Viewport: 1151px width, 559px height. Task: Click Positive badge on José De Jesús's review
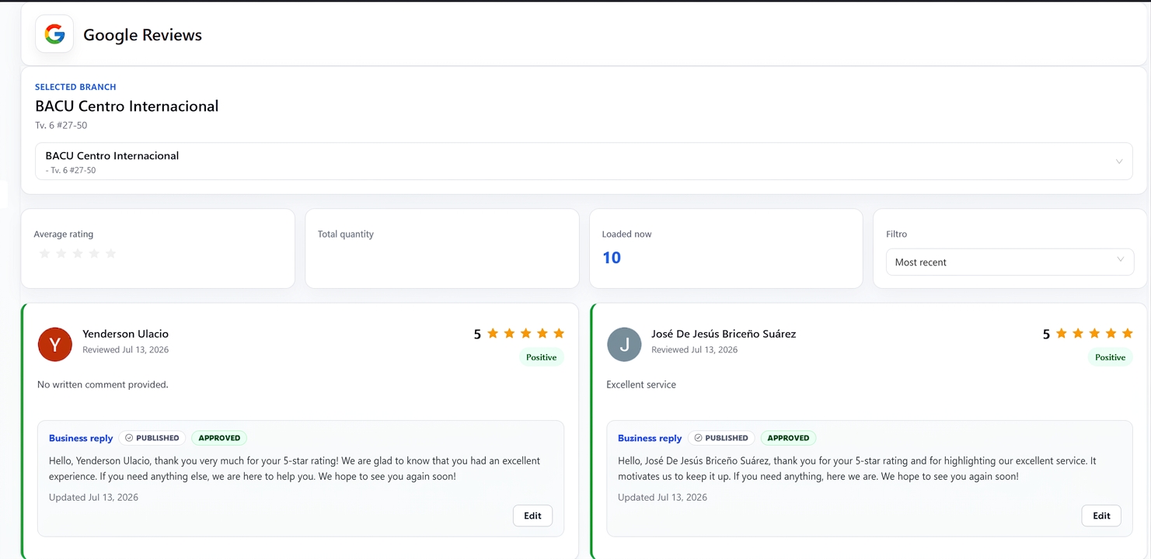point(1111,357)
